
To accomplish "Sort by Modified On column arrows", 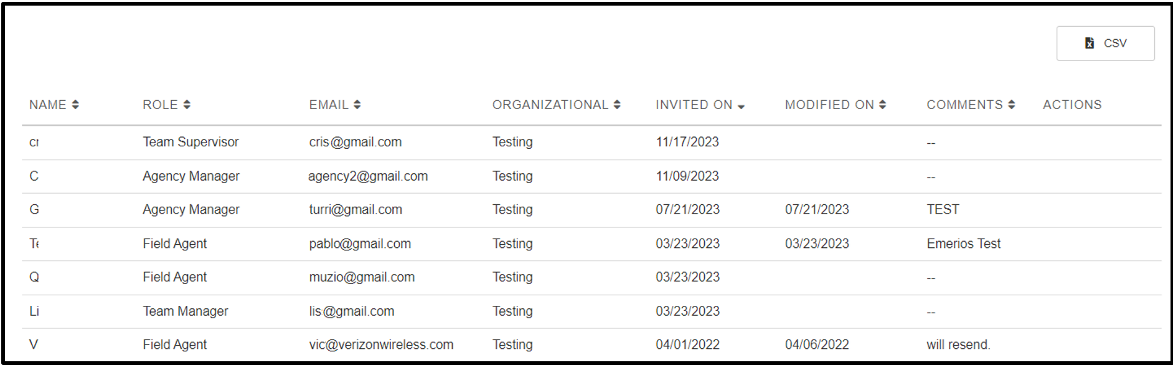I will point(882,105).
